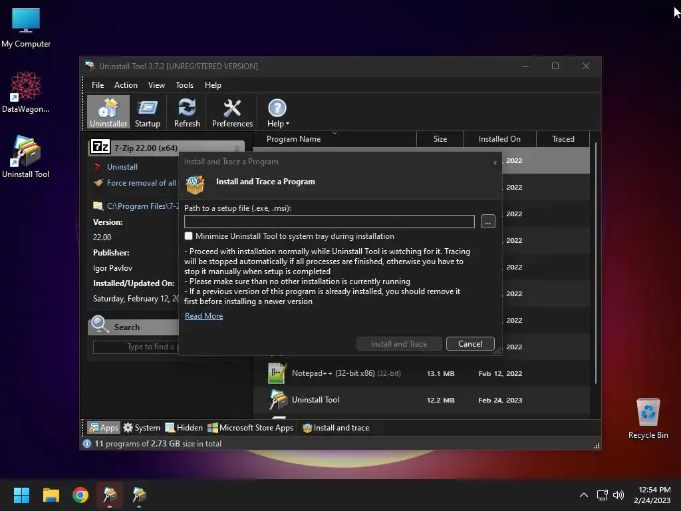
Task: Open My Computer desktop icon
Action: point(26,27)
